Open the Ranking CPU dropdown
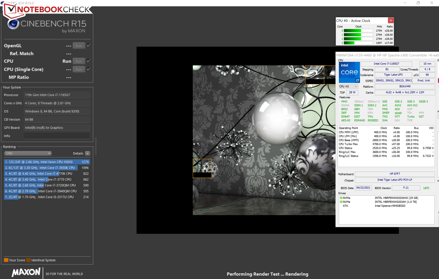This screenshot has width=439, height=279. (x=28, y=153)
